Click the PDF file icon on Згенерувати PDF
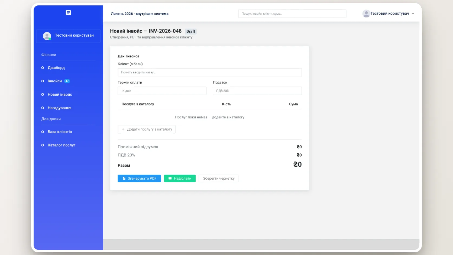Viewport: 453px width, 255px height. [x=124, y=178]
